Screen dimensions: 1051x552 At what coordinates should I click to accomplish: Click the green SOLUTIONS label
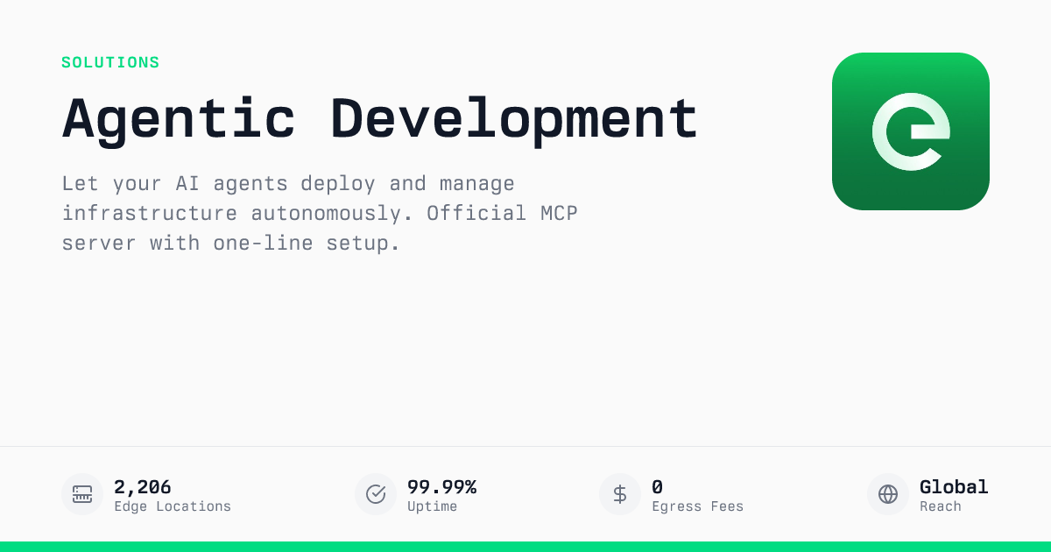coord(110,63)
